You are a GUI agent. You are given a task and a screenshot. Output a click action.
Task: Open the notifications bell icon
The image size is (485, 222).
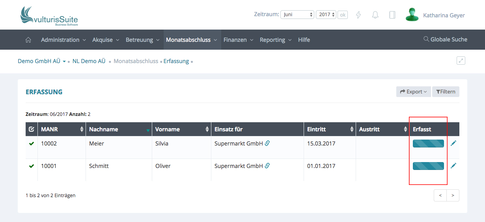(x=375, y=15)
